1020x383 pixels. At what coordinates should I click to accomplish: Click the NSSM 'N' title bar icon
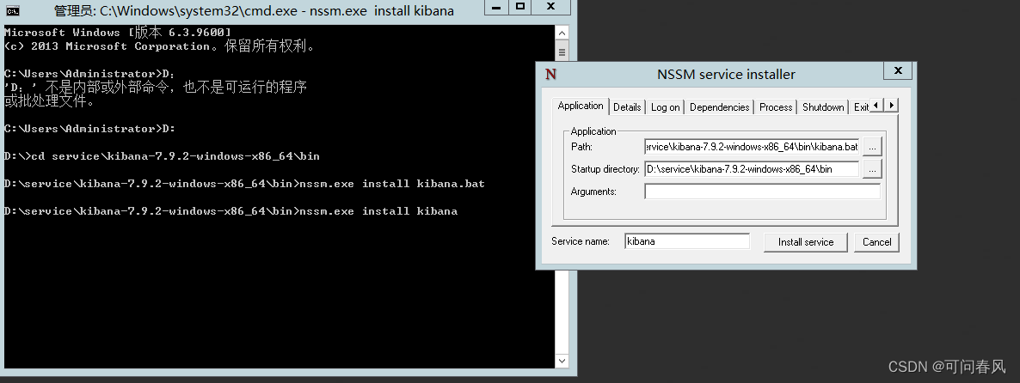coord(551,74)
